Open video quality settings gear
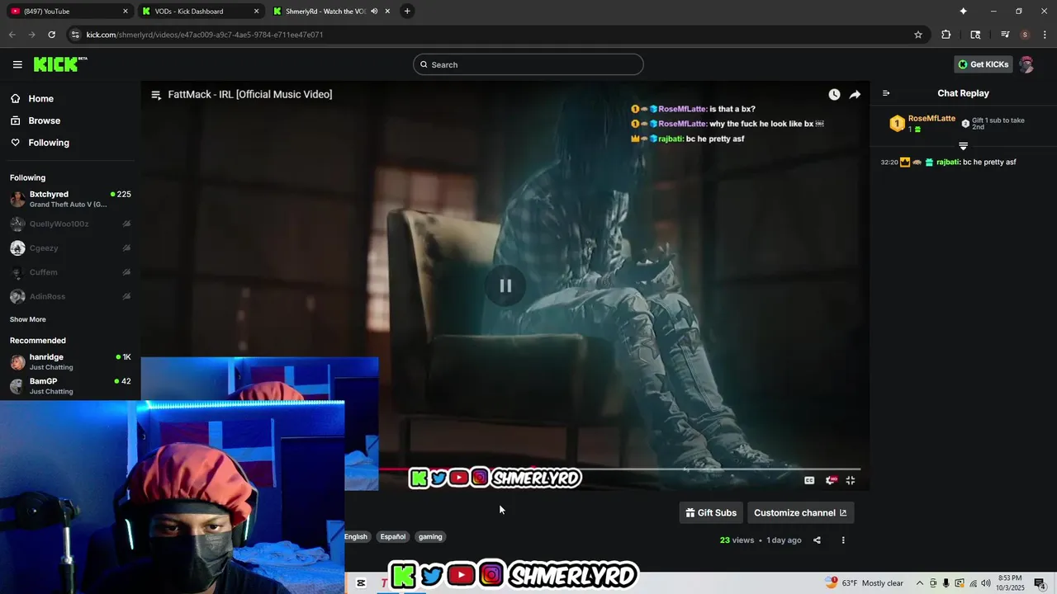The width and height of the screenshot is (1057, 594). (x=830, y=480)
